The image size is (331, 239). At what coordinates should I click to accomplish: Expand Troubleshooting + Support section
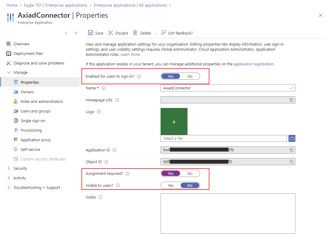[x=9, y=188]
